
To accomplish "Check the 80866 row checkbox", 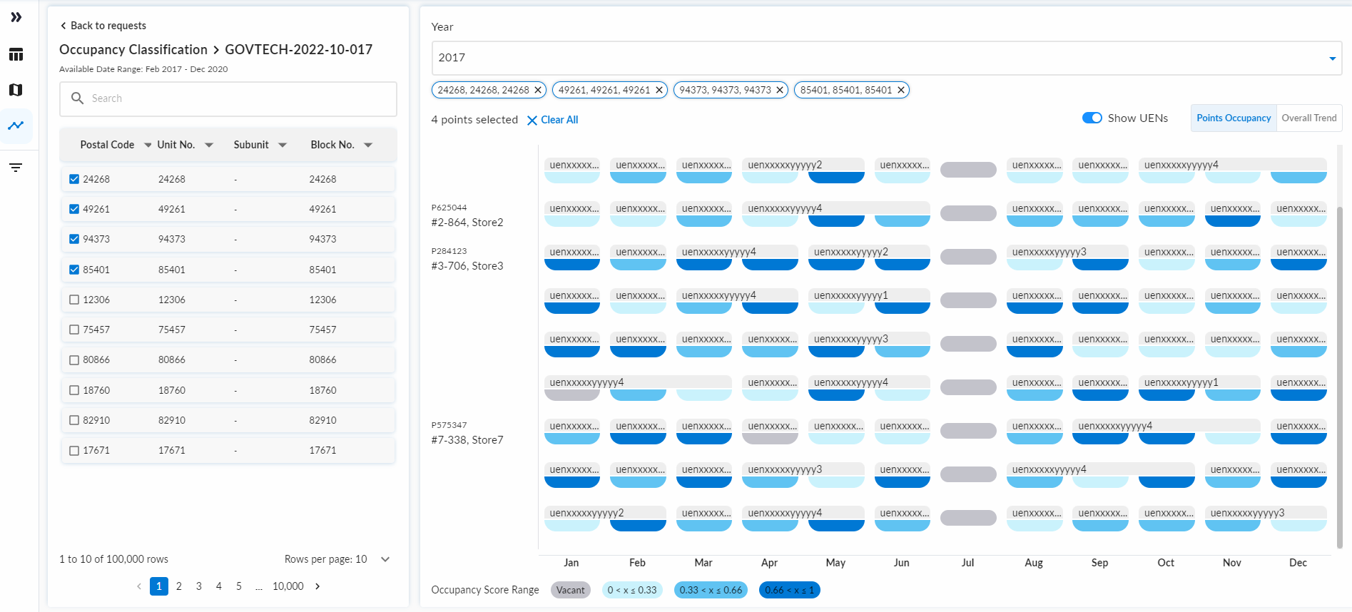I will pos(74,360).
